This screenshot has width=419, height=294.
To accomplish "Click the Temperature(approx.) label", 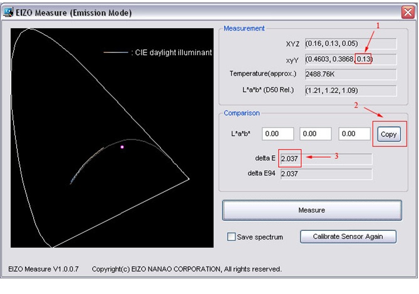I will click(x=263, y=74).
